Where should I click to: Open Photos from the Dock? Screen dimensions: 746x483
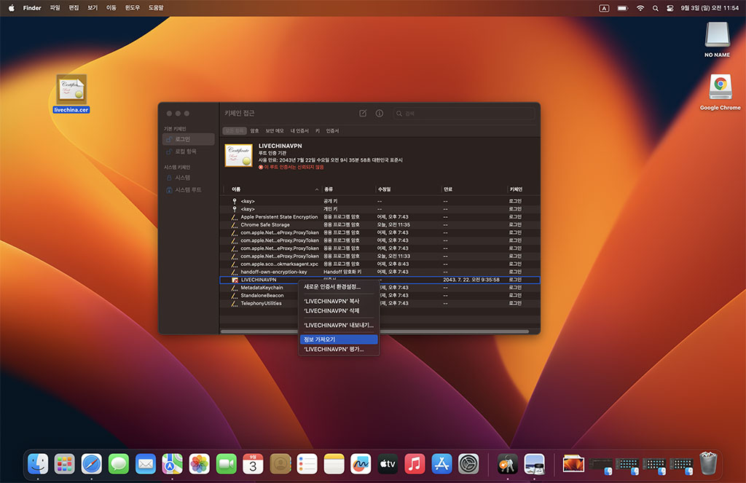[x=200, y=463]
